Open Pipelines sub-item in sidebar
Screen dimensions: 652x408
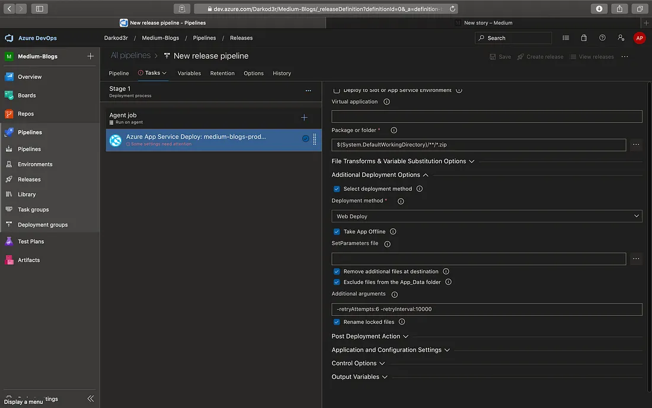point(29,149)
